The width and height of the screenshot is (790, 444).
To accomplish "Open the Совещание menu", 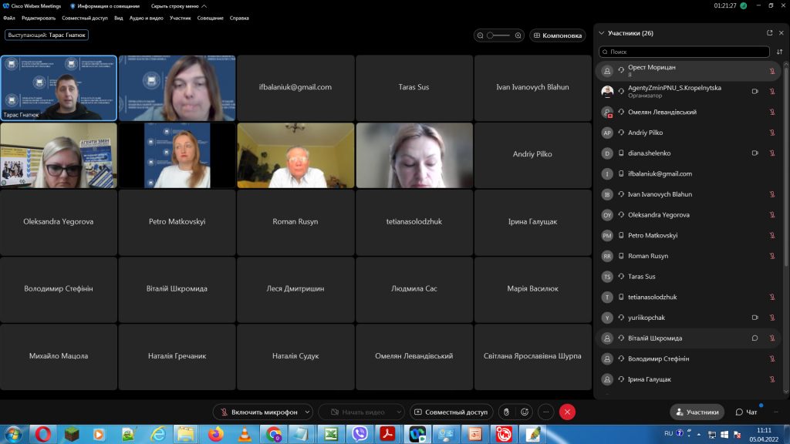I will (210, 18).
